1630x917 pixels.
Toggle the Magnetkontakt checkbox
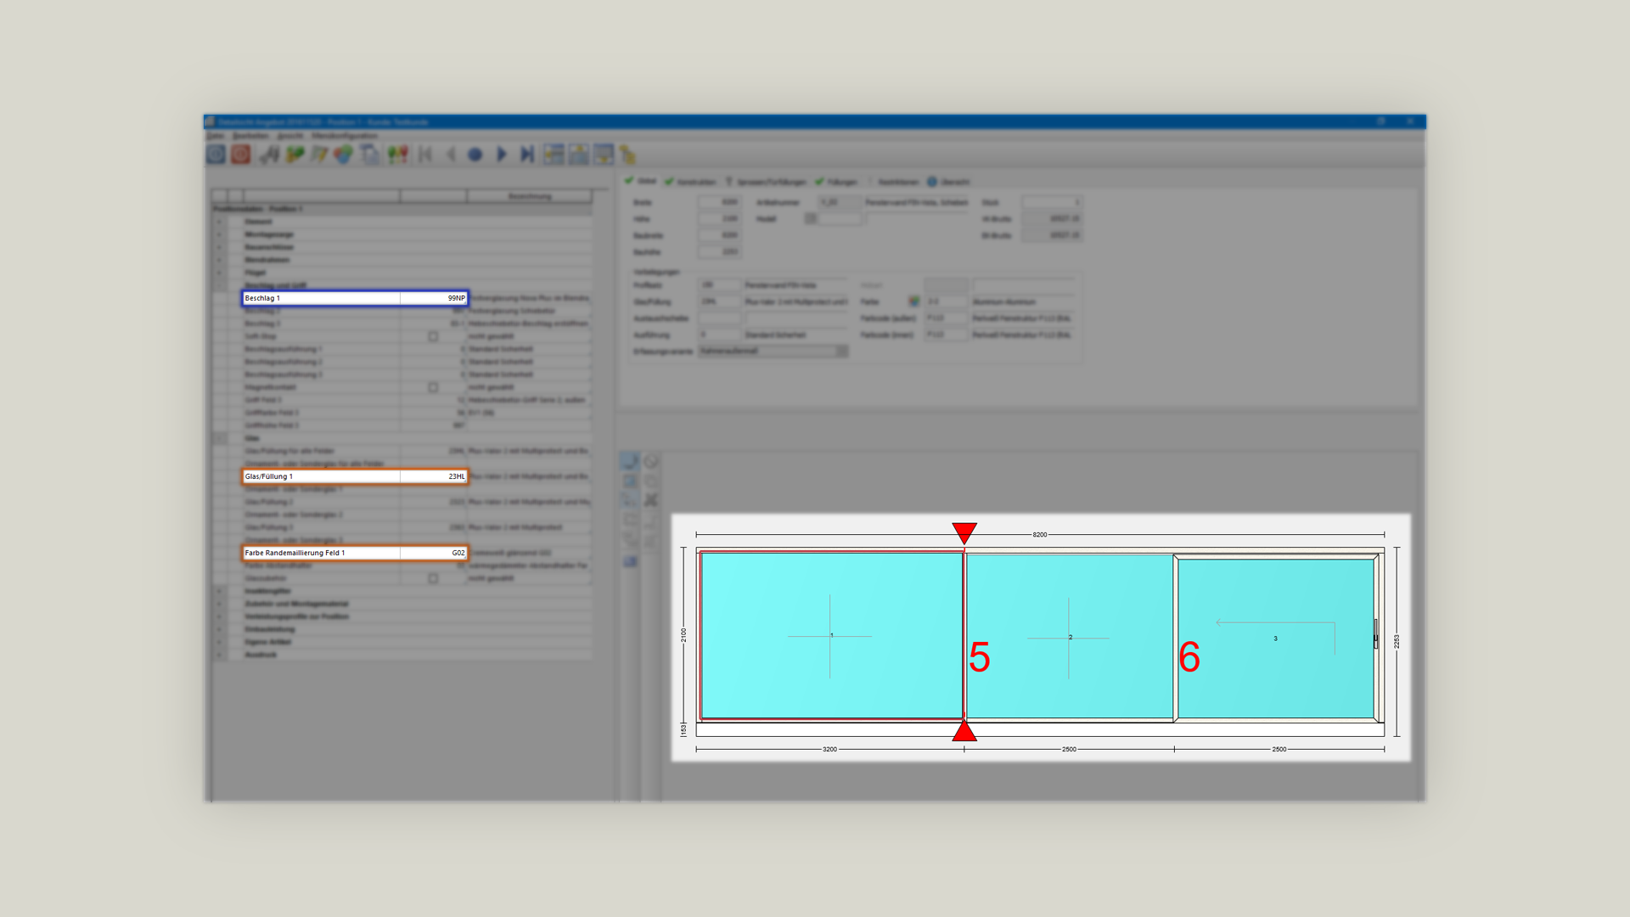tap(433, 387)
